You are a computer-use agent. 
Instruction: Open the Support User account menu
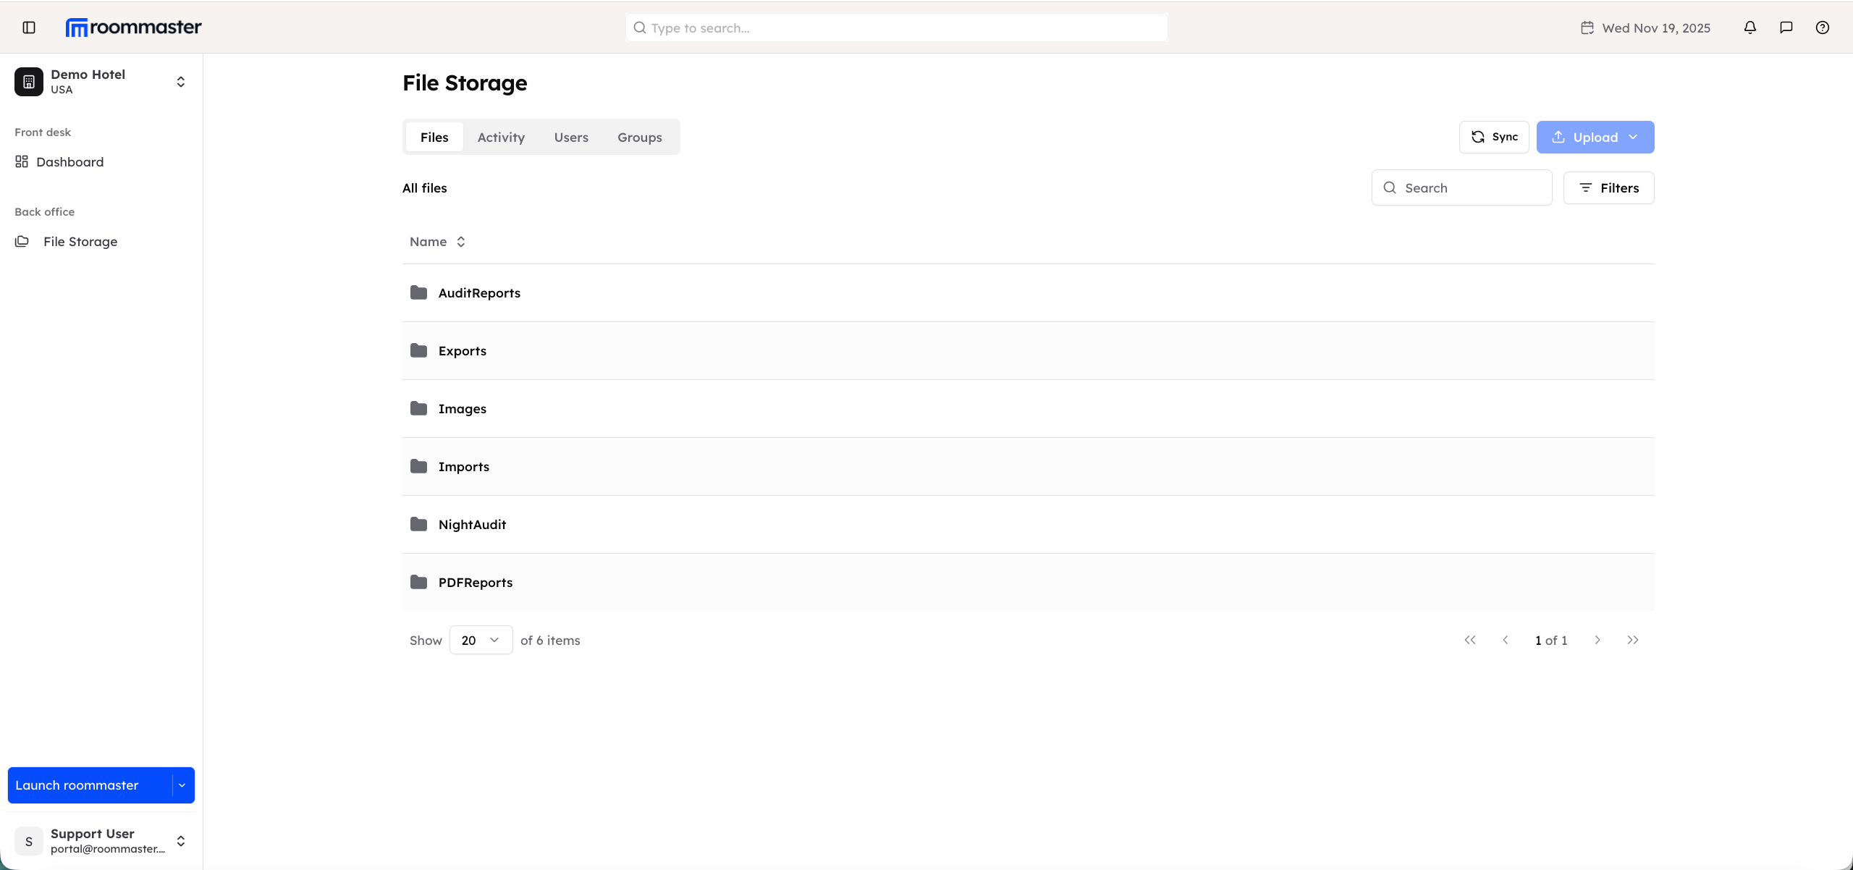(x=101, y=840)
